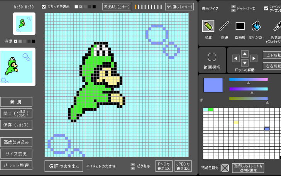
Task: Move dots down with the down arrow
Action: pos(245,63)
